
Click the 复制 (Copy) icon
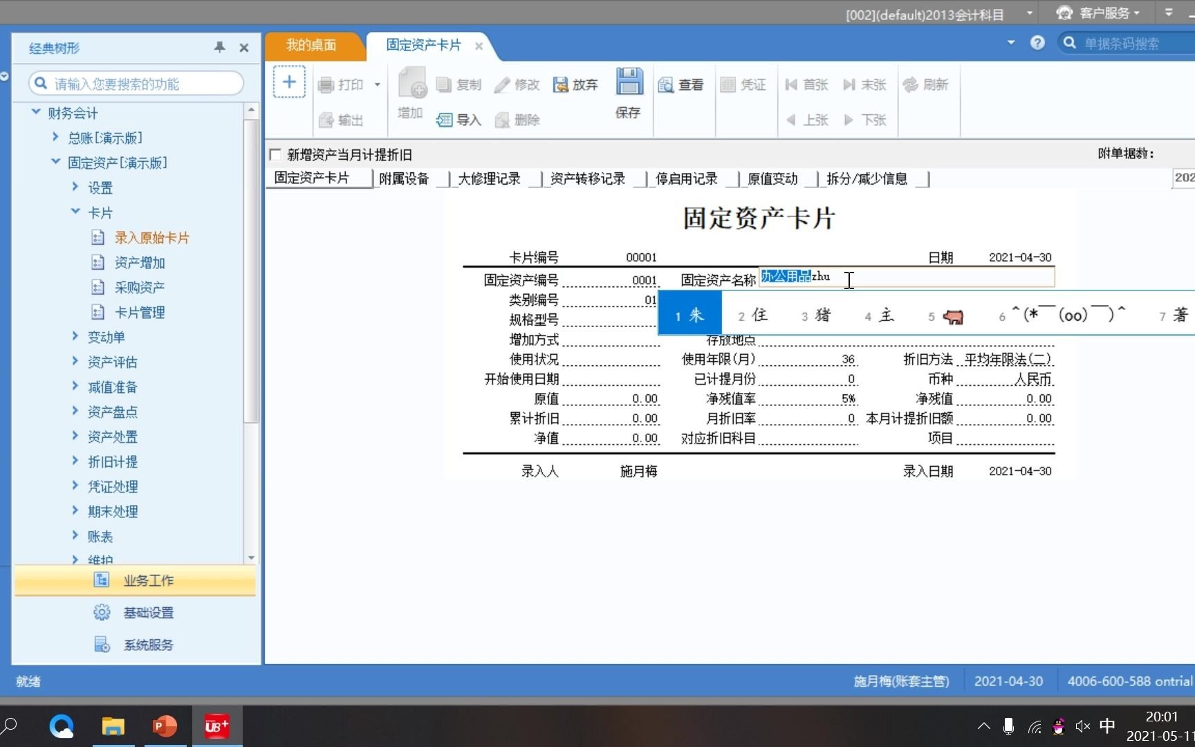pyautogui.click(x=458, y=84)
